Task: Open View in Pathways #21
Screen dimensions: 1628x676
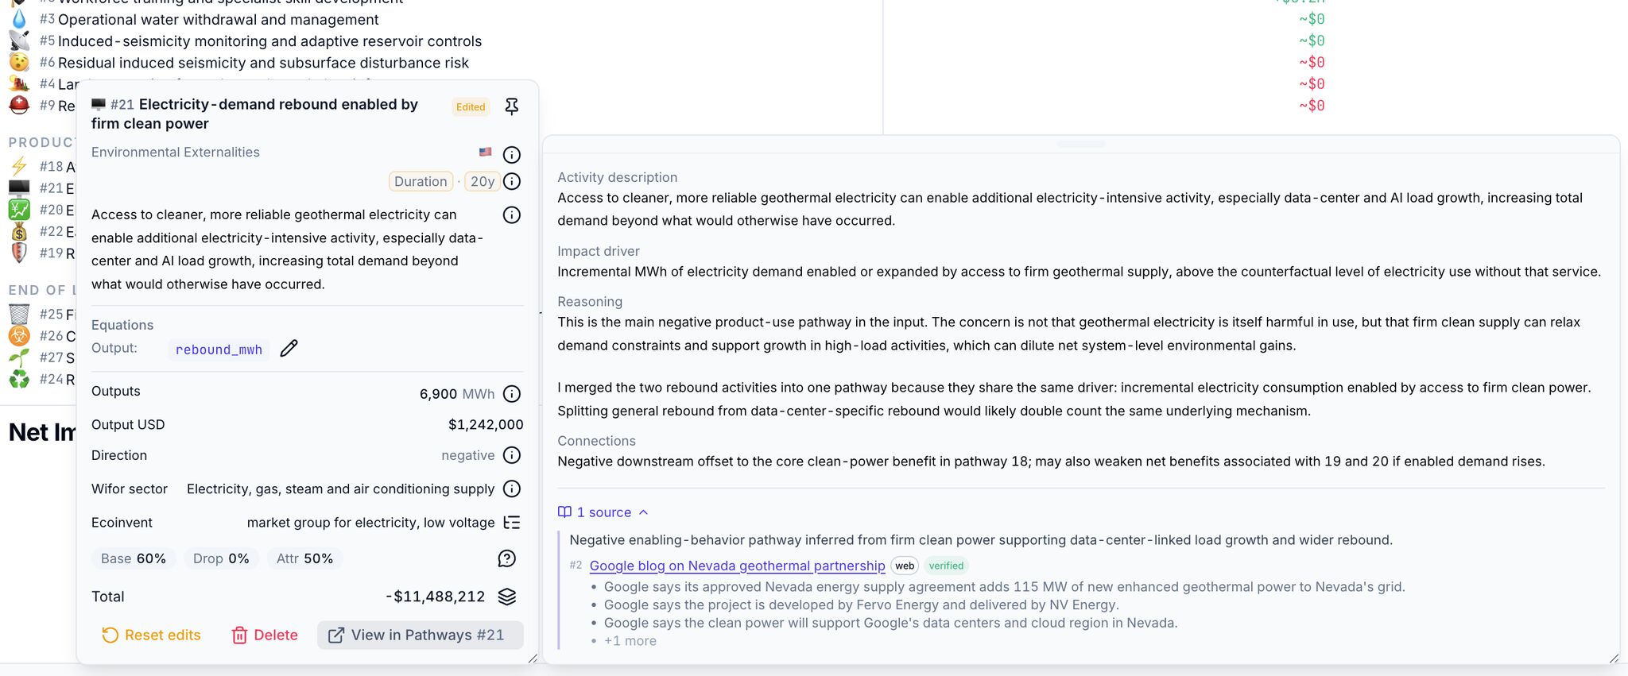Action: (419, 635)
